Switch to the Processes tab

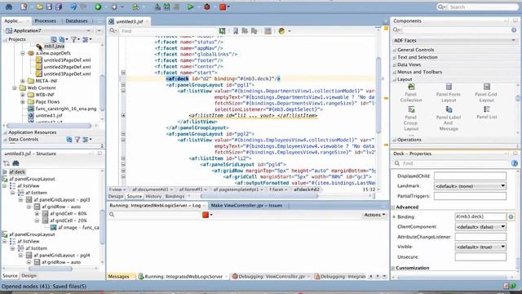point(46,21)
